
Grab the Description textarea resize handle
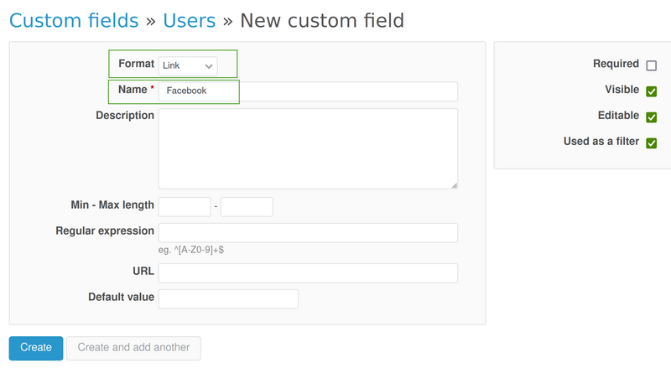[x=454, y=184]
